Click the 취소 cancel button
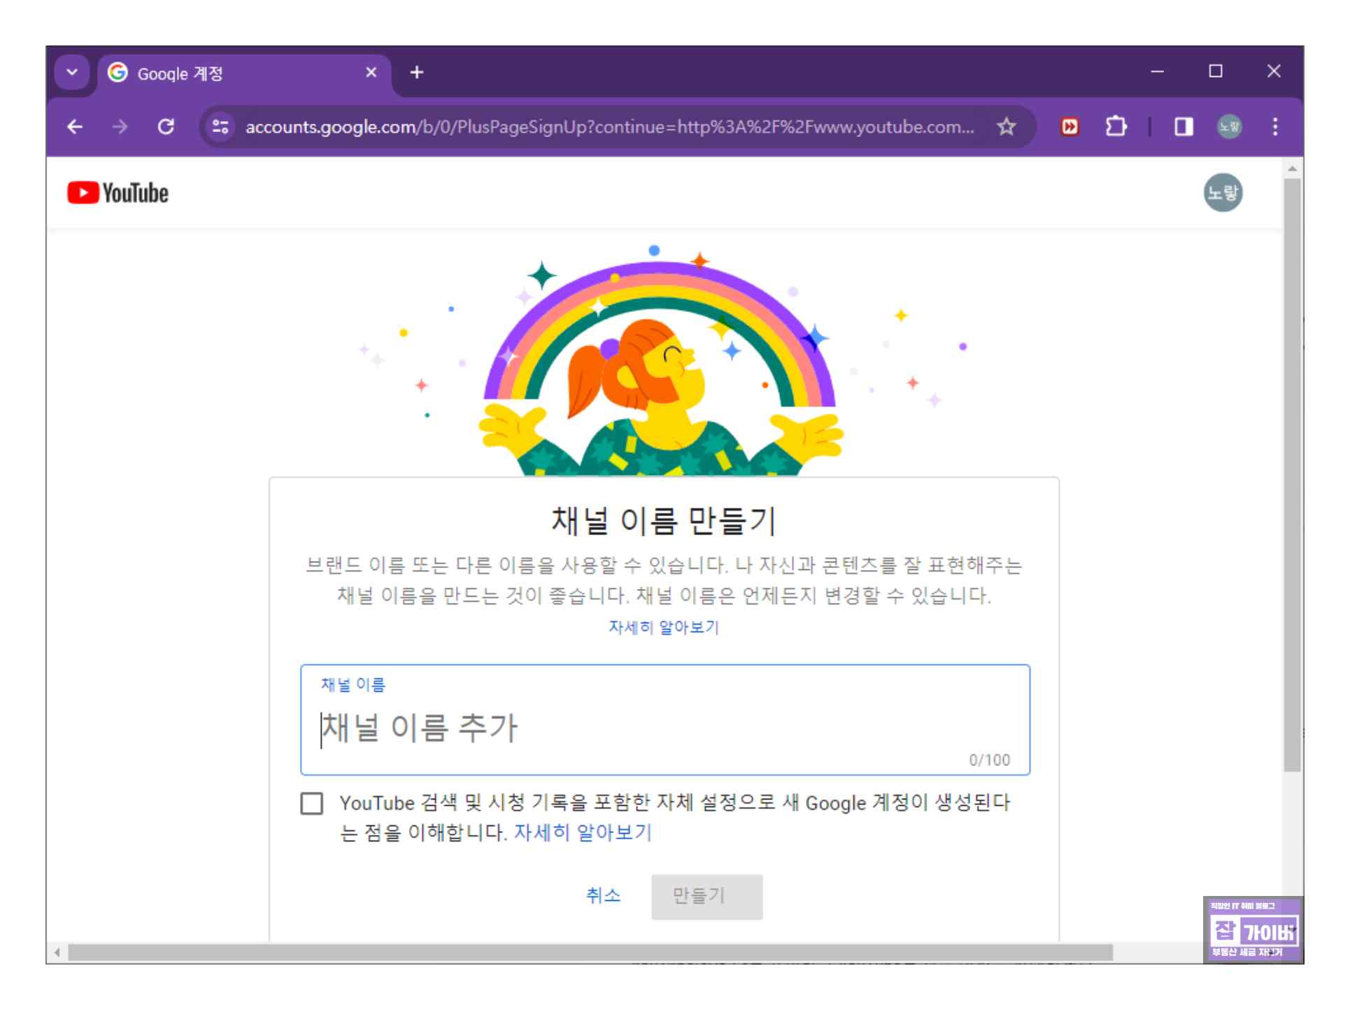The image size is (1350, 1010). point(603,895)
